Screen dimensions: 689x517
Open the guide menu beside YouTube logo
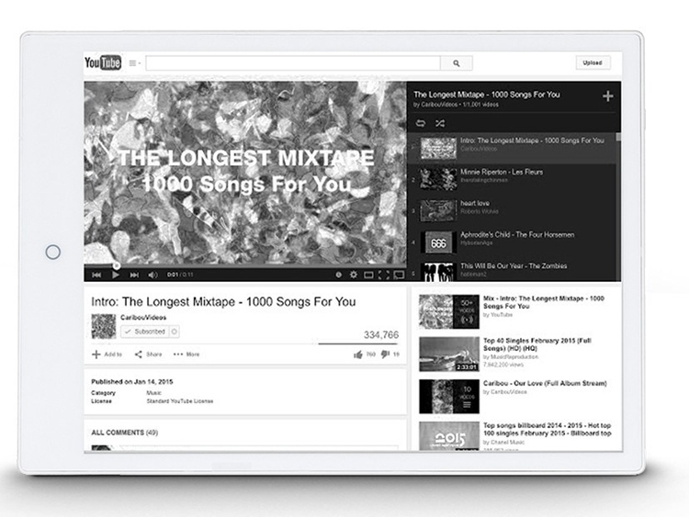pyautogui.click(x=134, y=63)
